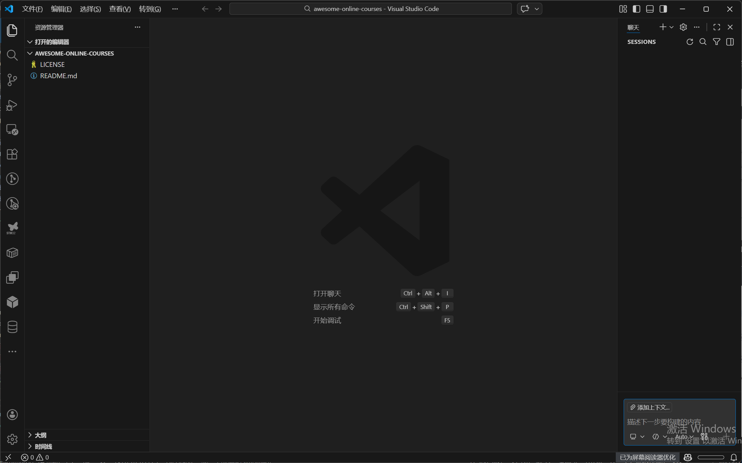Open the Extensions view
This screenshot has width=742, height=463.
(12, 154)
